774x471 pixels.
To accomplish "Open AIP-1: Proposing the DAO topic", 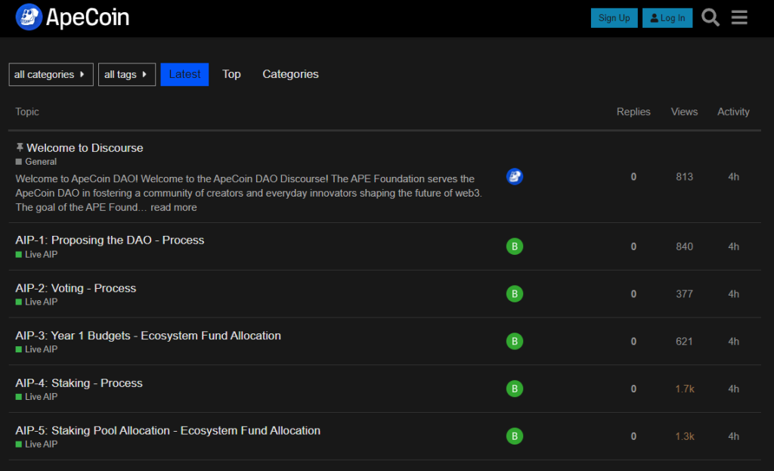I will click(x=110, y=240).
